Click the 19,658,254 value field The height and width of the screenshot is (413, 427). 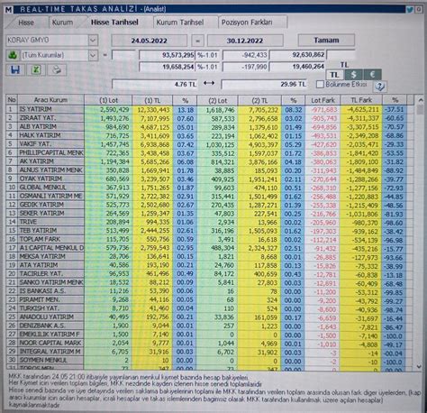click(167, 67)
